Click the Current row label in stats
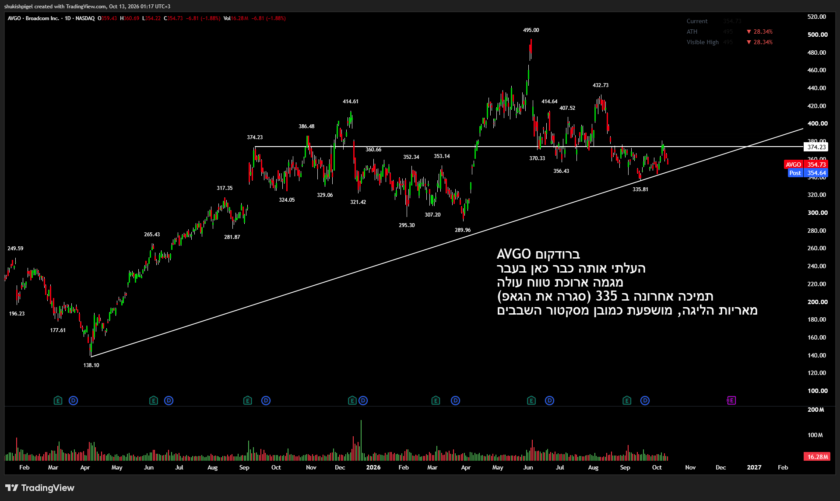The height and width of the screenshot is (501, 840). (697, 21)
